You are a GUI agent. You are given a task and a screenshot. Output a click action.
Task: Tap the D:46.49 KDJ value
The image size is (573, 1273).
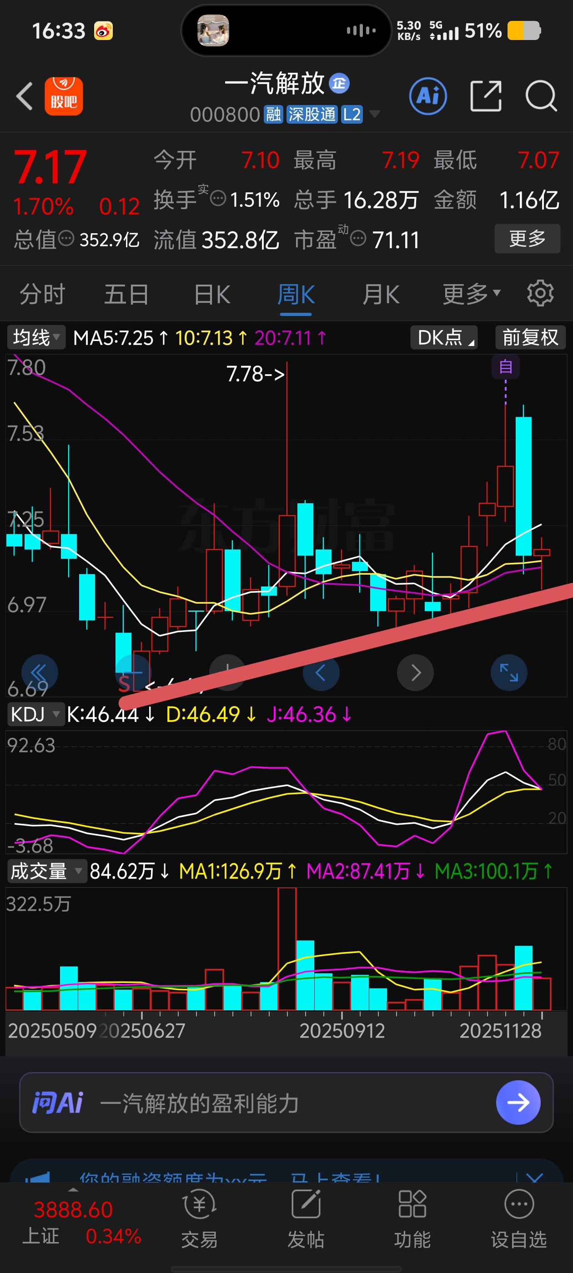[211, 715]
